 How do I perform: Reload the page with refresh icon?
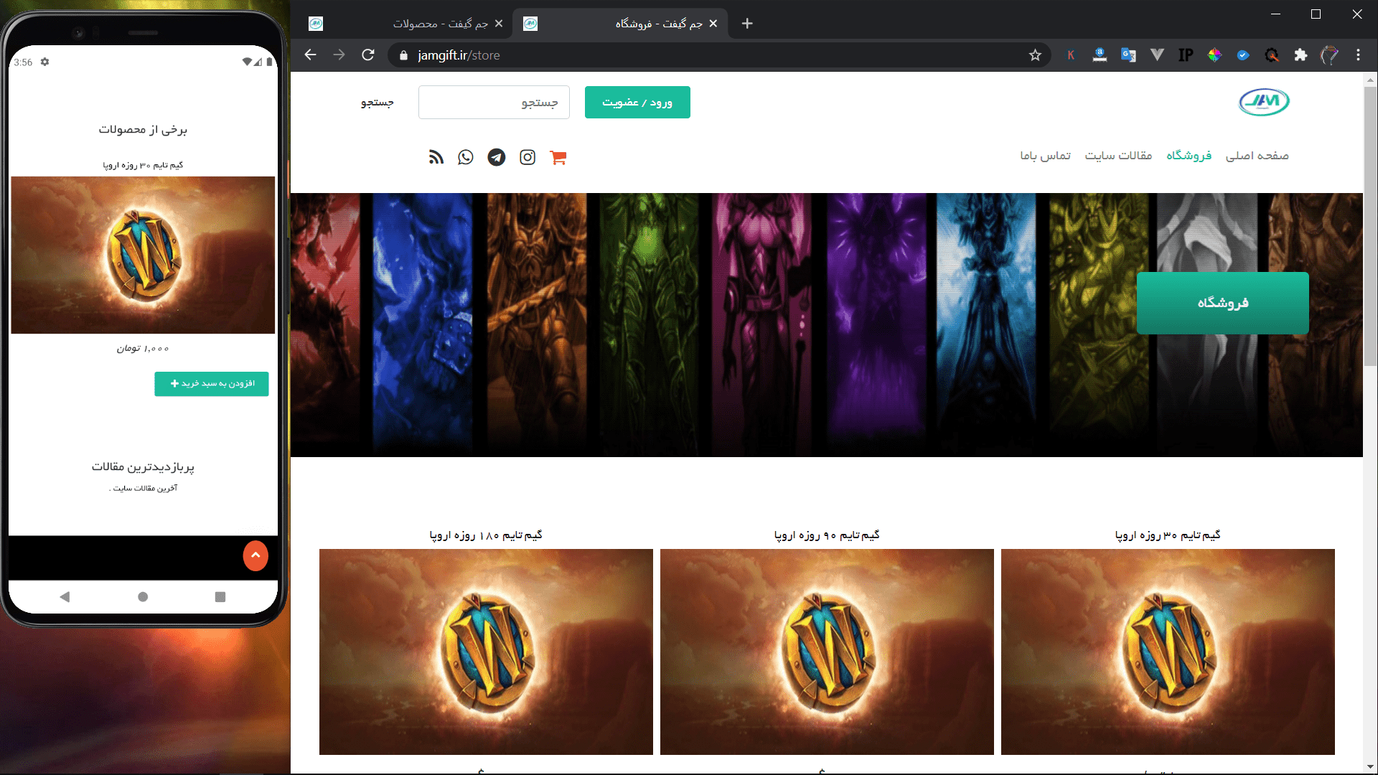pos(368,55)
